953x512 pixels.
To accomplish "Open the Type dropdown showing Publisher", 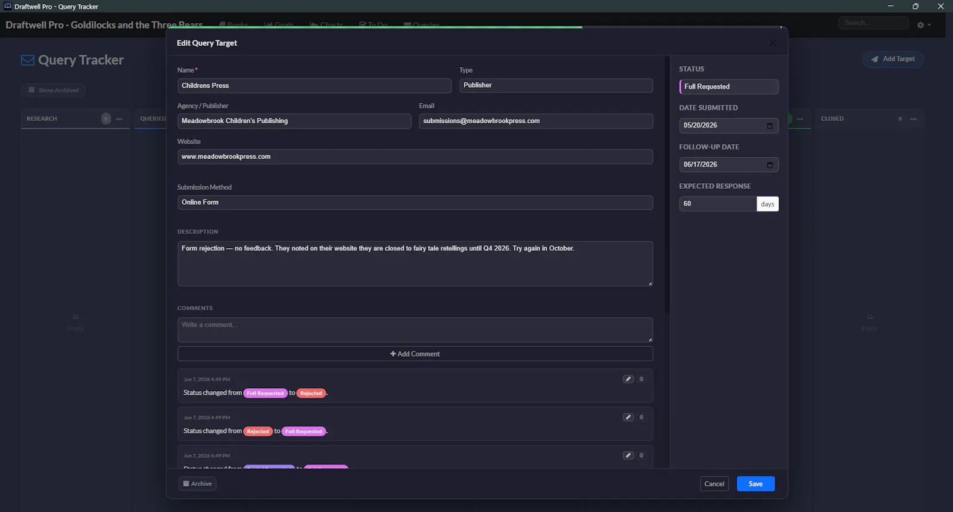I will pos(556,85).
